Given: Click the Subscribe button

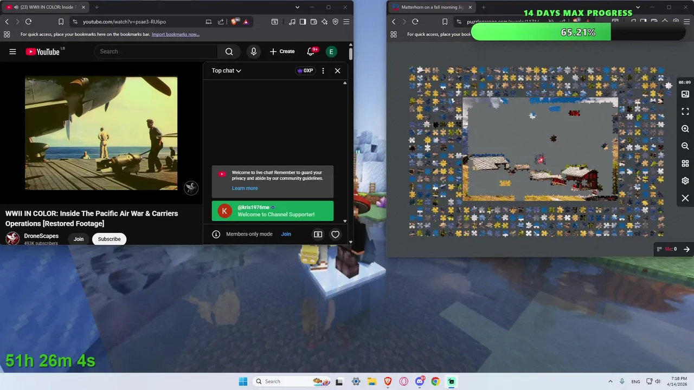Looking at the screenshot, I should (109, 239).
